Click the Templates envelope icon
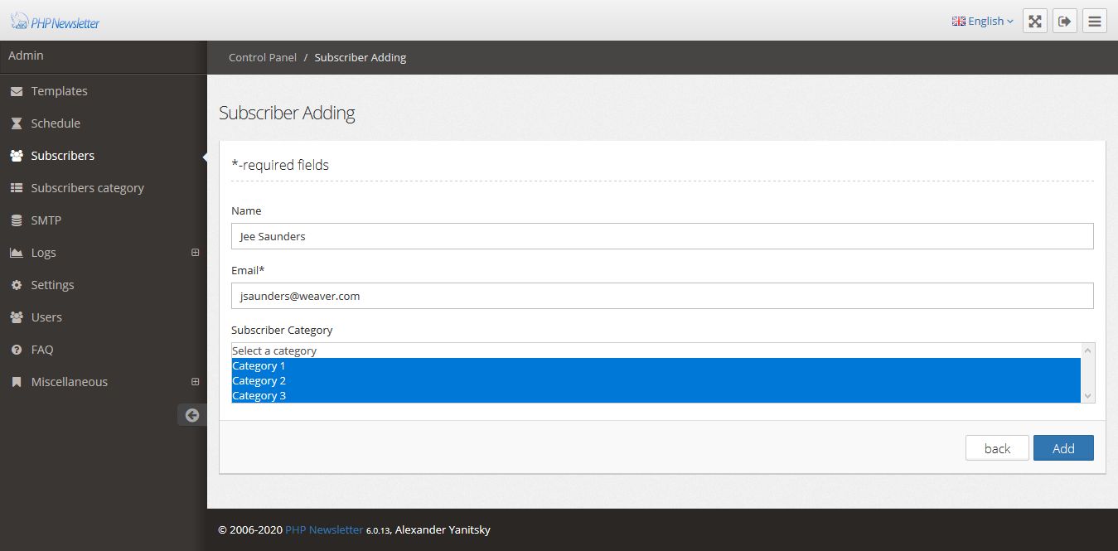1118x551 pixels. coord(17,91)
